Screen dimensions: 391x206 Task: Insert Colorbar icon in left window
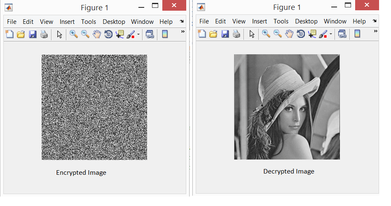(x=165, y=34)
